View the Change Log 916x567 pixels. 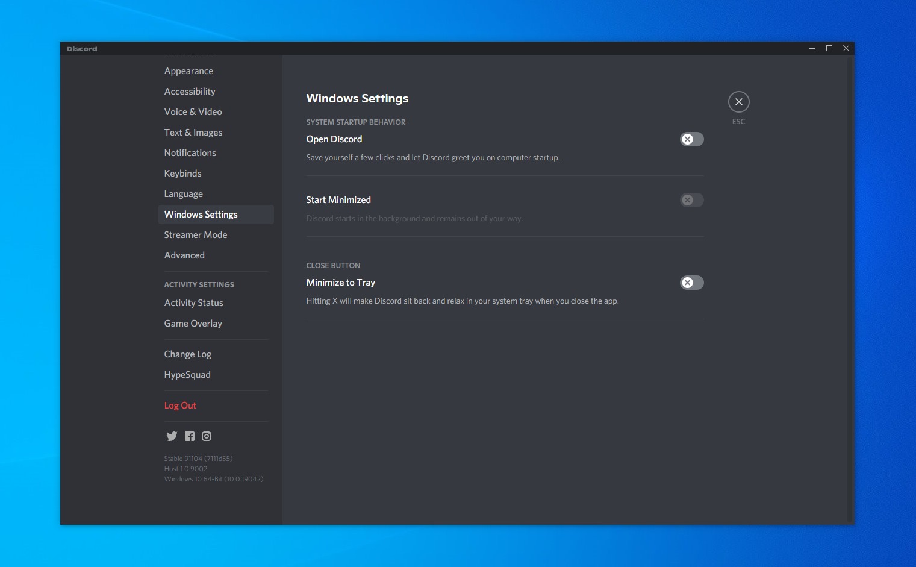click(216, 354)
